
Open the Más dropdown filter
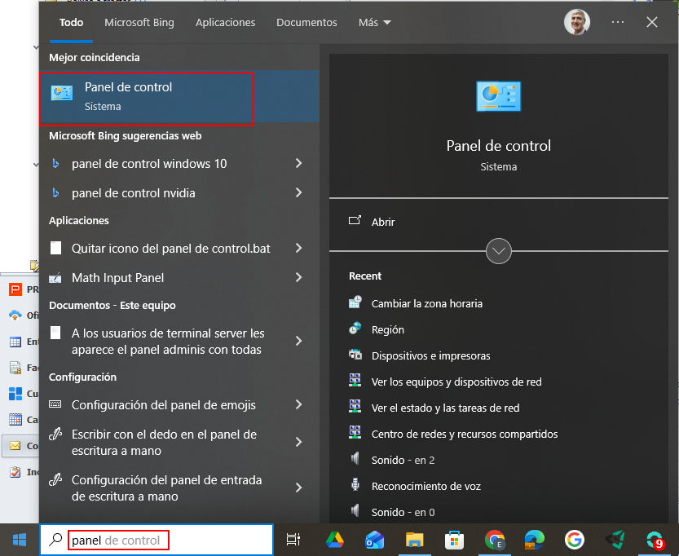[x=375, y=23]
